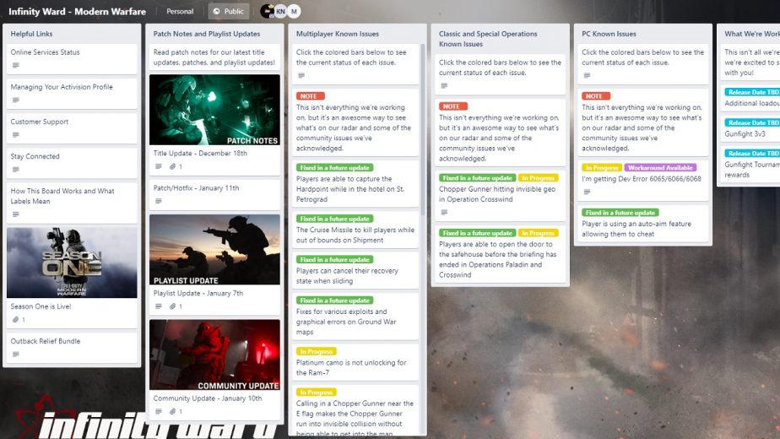Click green label on Hardpoint St. Petrograd card

(x=335, y=168)
